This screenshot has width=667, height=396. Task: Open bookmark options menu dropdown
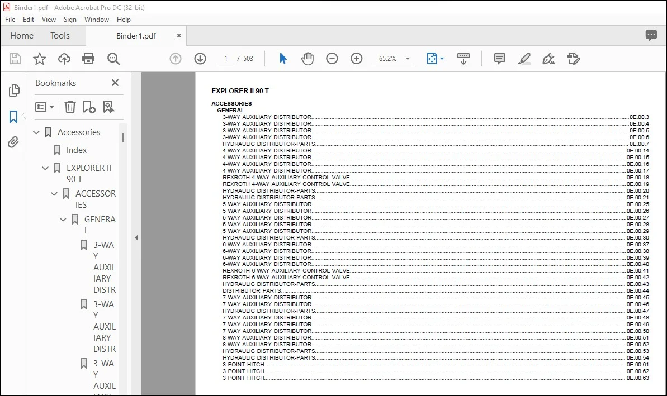44,107
